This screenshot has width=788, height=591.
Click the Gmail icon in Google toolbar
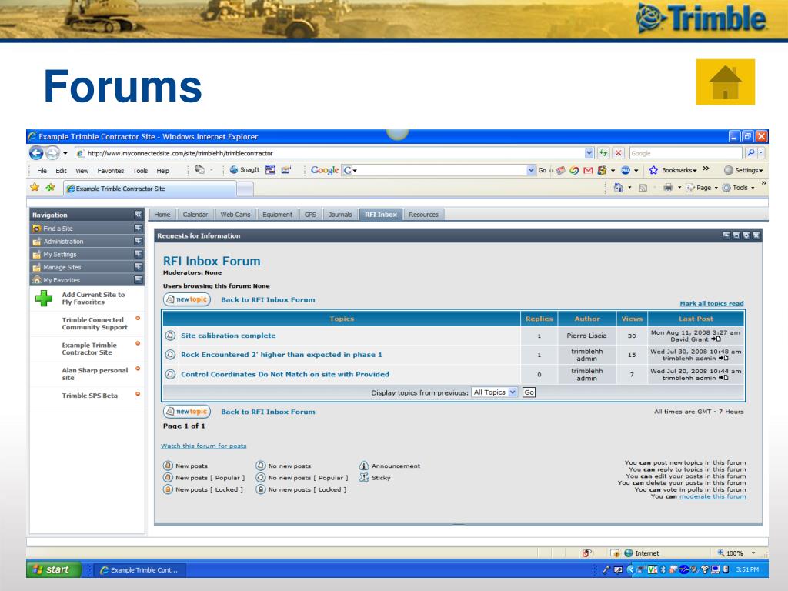click(588, 170)
